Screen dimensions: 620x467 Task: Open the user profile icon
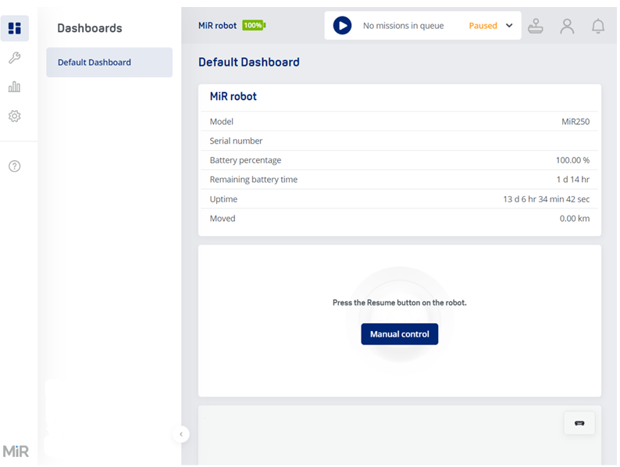pos(567,26)
